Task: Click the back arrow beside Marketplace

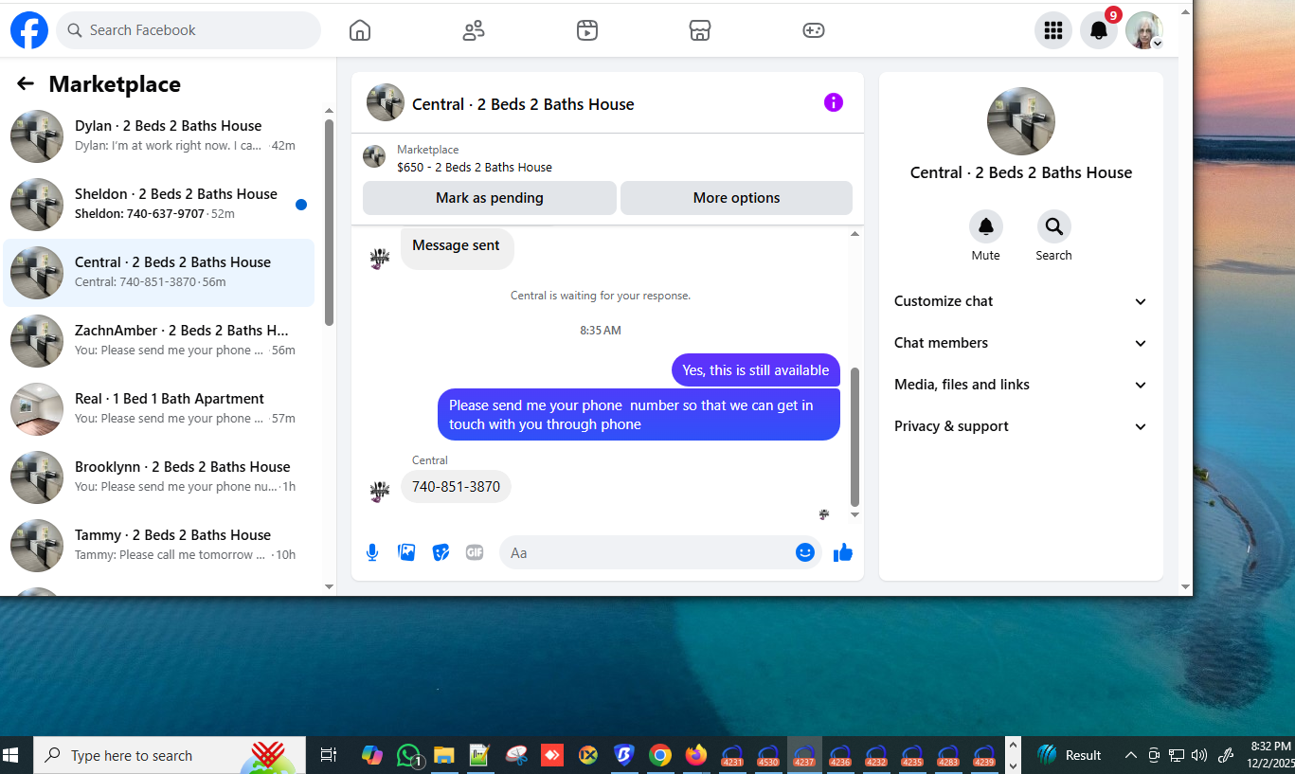Action: 26,84
